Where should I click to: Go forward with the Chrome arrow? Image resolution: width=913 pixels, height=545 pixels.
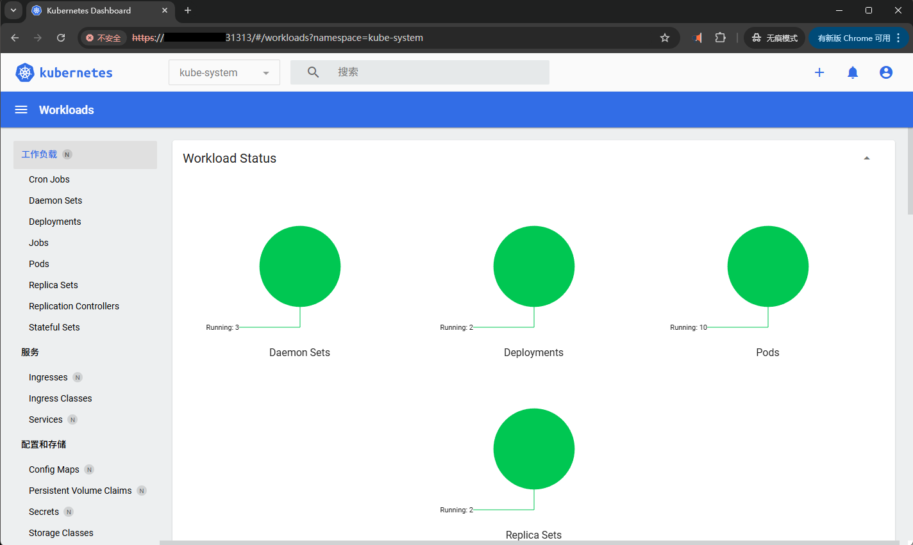(38, 38)
